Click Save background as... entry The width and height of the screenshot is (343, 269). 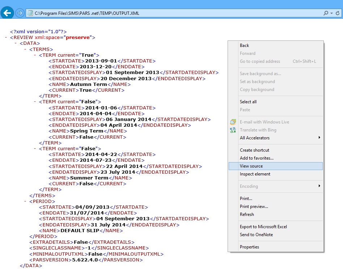[275, 74]
